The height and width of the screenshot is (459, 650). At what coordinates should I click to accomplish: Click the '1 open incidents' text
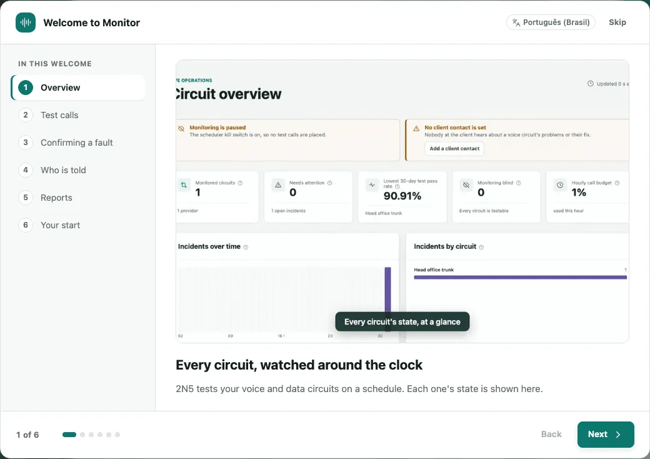click(x=288, y=211)
